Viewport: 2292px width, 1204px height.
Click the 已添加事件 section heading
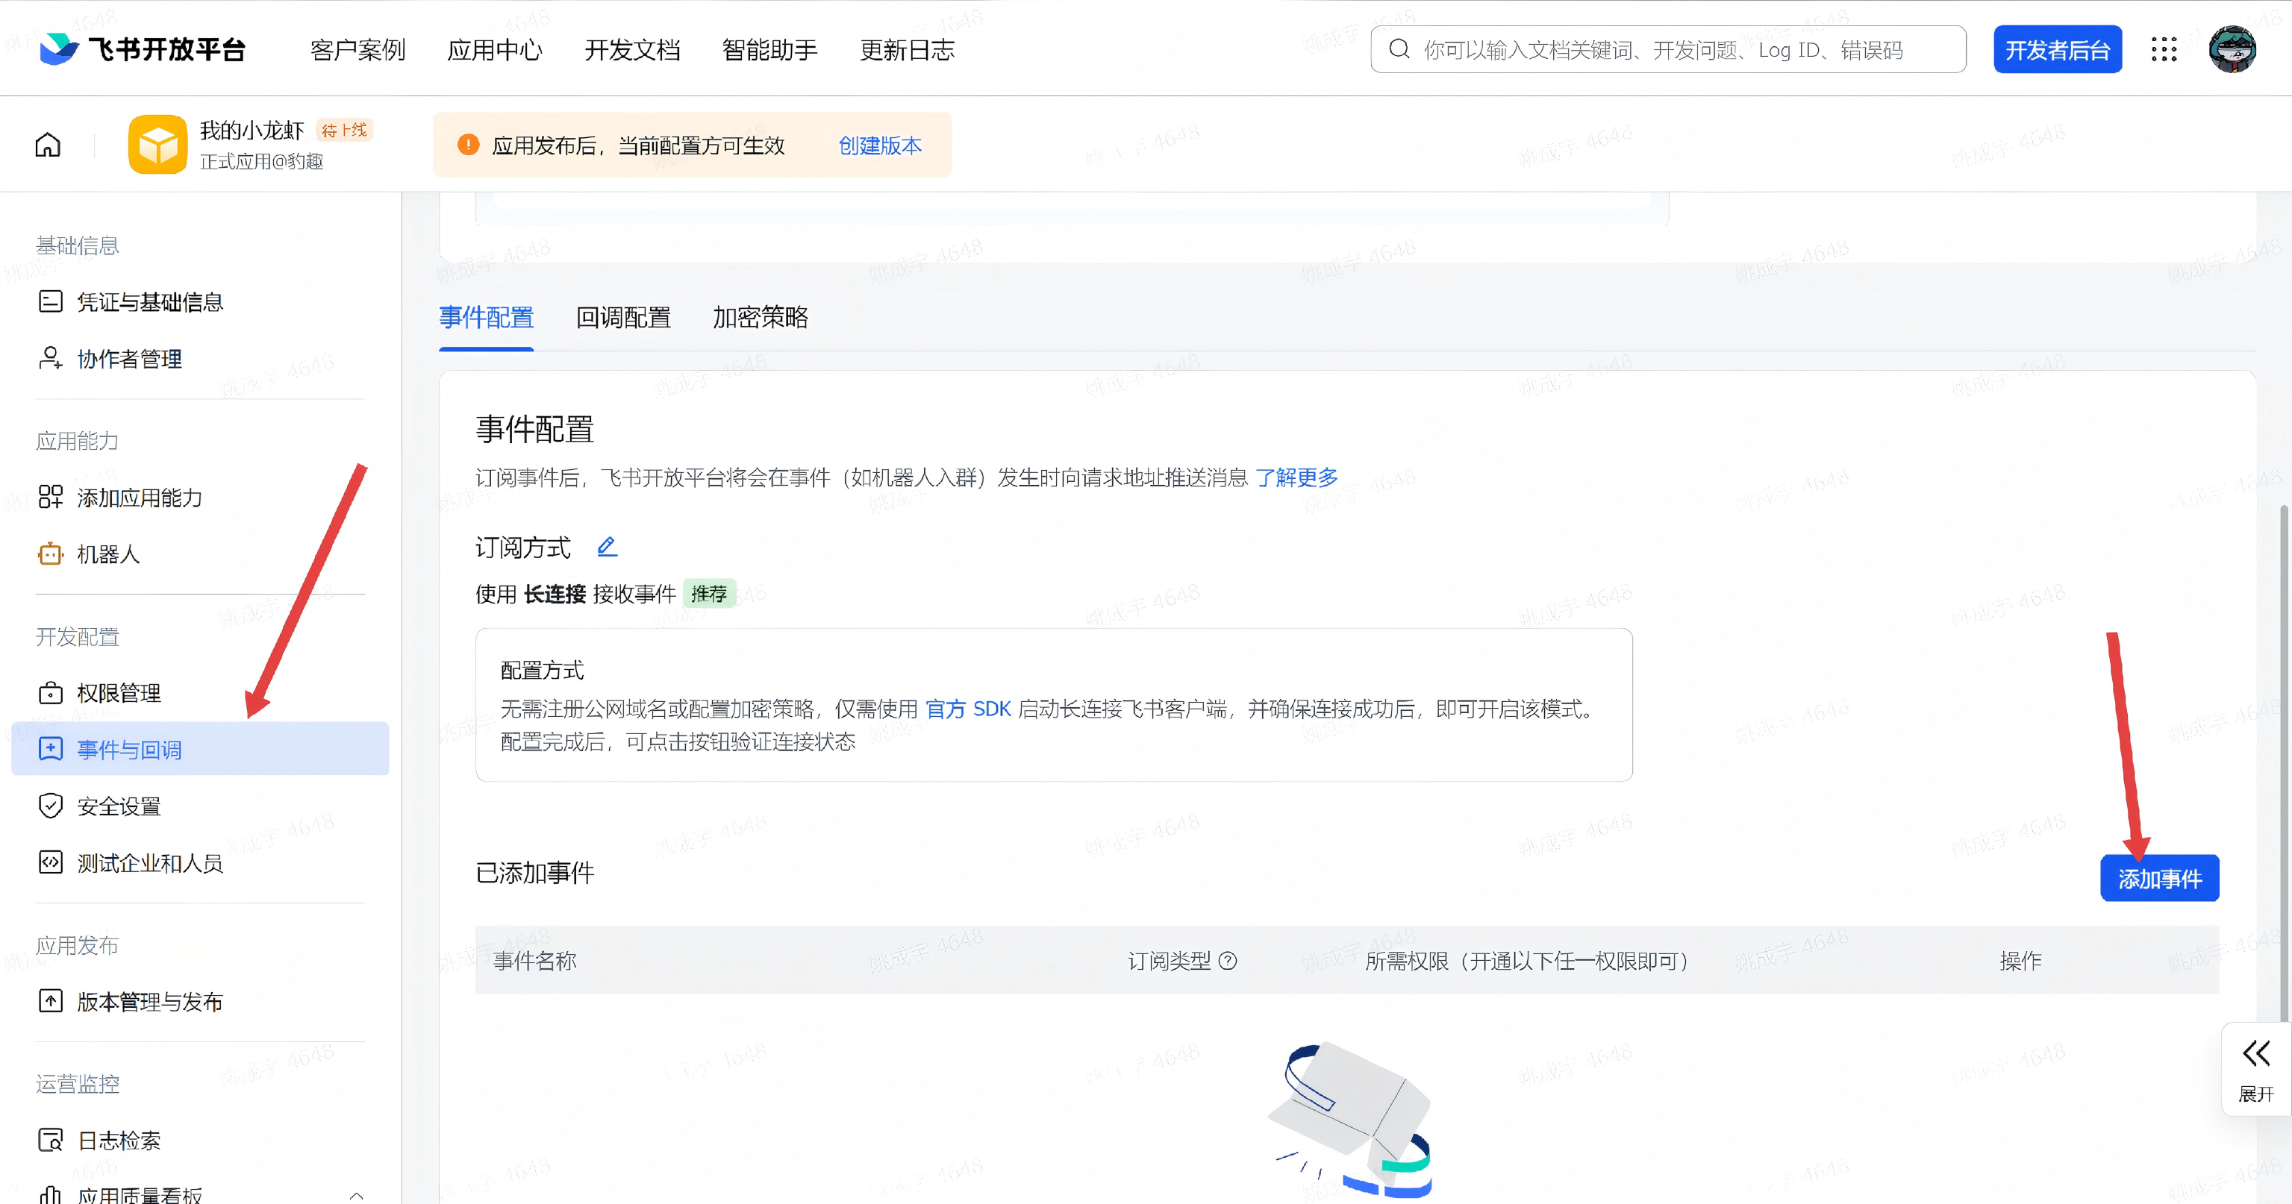point(534,872)
